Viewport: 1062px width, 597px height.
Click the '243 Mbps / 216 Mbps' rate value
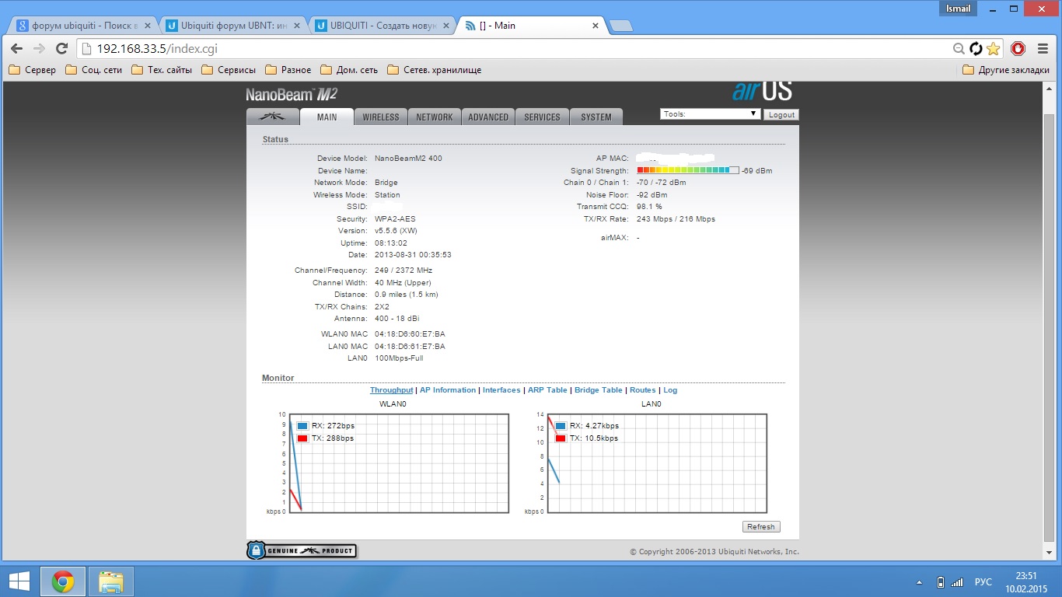(676, 219)
